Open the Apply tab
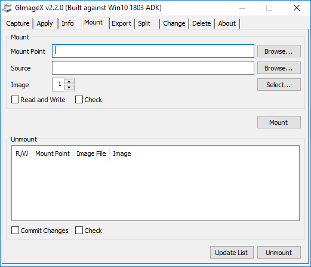This screenshot has width=311, height=267. [45, 23]
